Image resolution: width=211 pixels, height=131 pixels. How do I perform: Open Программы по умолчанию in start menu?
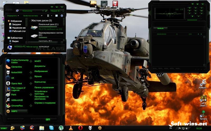(x=42, y=98)
